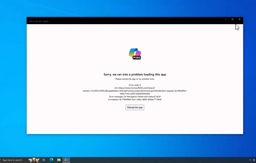The height and width of the screenshot is (163, 256).
Task: Click the version=19.2505.51095.0 URL line
Action: [135, 91]
